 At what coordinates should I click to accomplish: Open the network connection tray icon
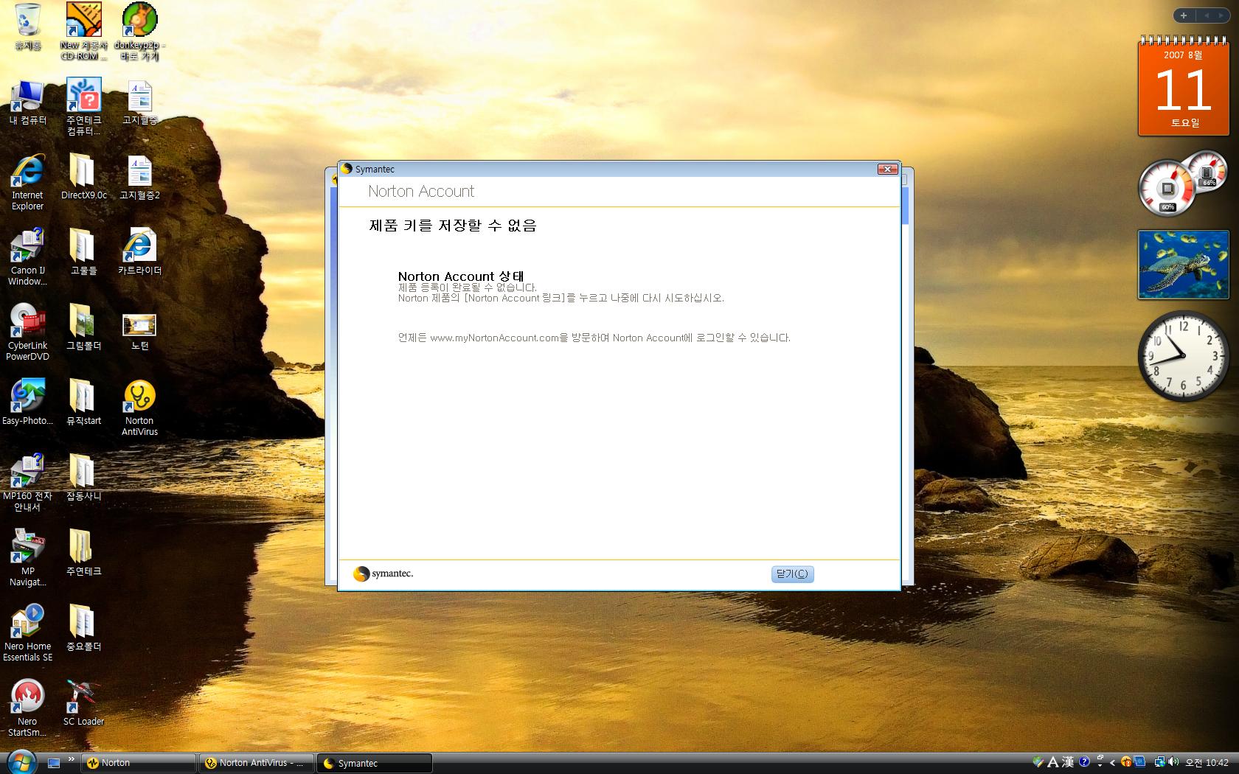pos(1159,762)
